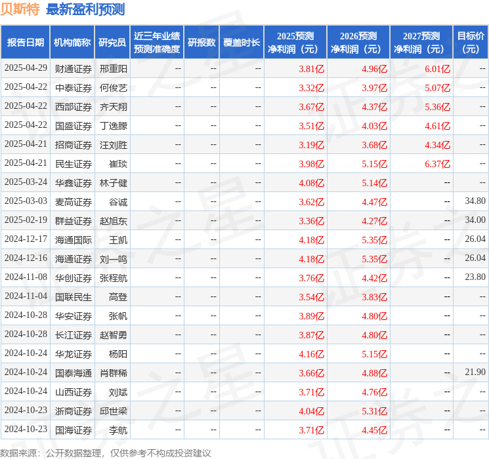Click the 机构简称 column header
The width and height of the screenshot is (489, 459).
pyautogui.click(x=72, y=43)
